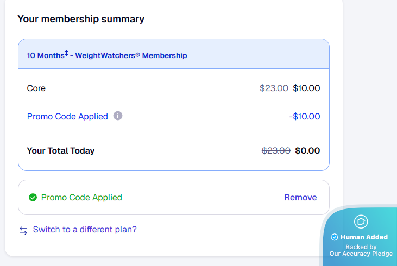
Task: Click the checkmark icon beside Human Added
Action: coord(335,237)
